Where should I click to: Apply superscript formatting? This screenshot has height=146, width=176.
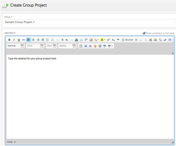(x=108, y=40)
